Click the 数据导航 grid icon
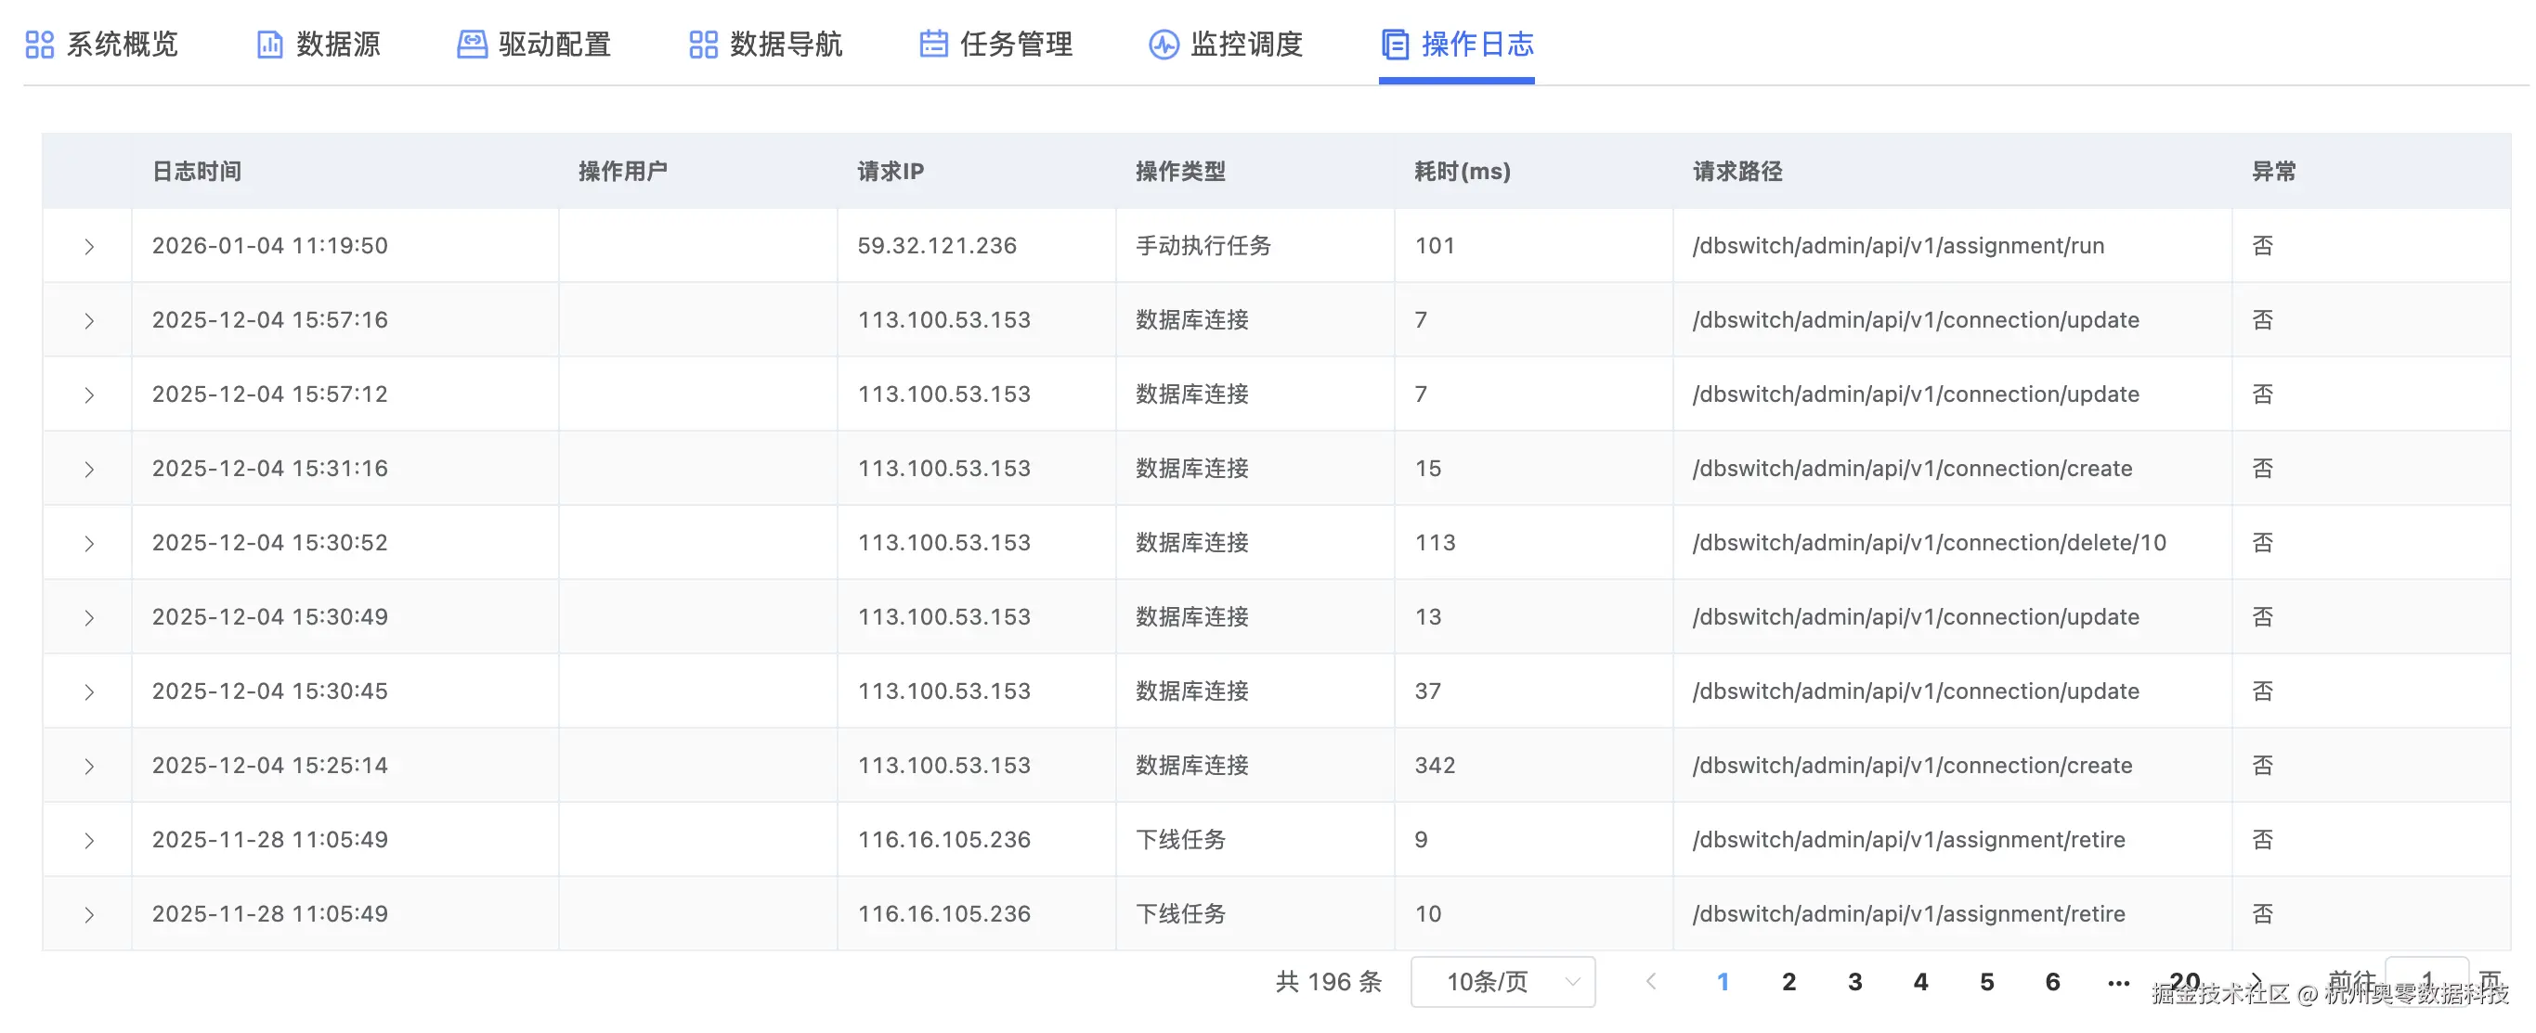2536x1033 pixels. [703, 45]
